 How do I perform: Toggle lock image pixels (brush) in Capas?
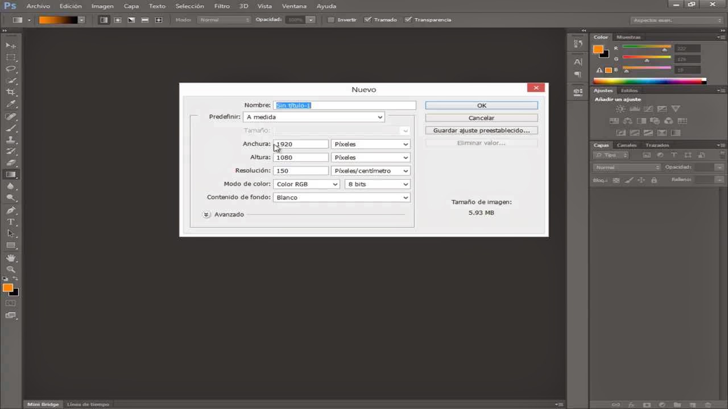pos(628,180)
